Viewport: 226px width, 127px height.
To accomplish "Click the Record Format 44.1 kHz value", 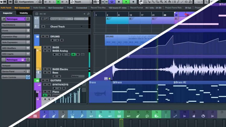I will point(153,8).
